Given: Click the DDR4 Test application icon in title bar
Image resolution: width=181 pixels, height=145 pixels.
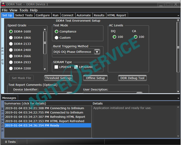Looking at the screenshot, I should pos(3,4).
